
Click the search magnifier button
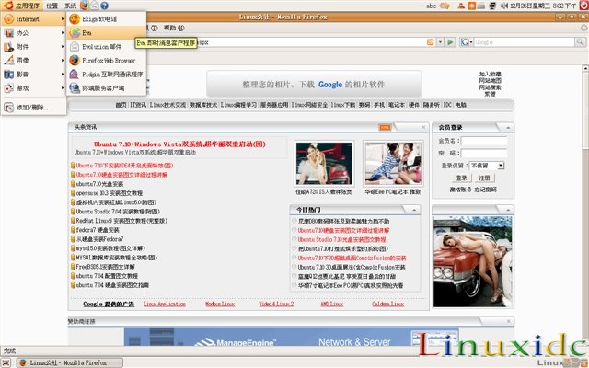pyautogui.click(x=581, y=42)
